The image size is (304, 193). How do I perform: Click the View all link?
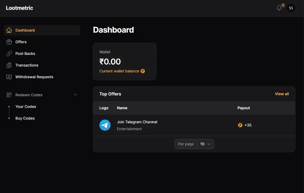coord(282,94)
